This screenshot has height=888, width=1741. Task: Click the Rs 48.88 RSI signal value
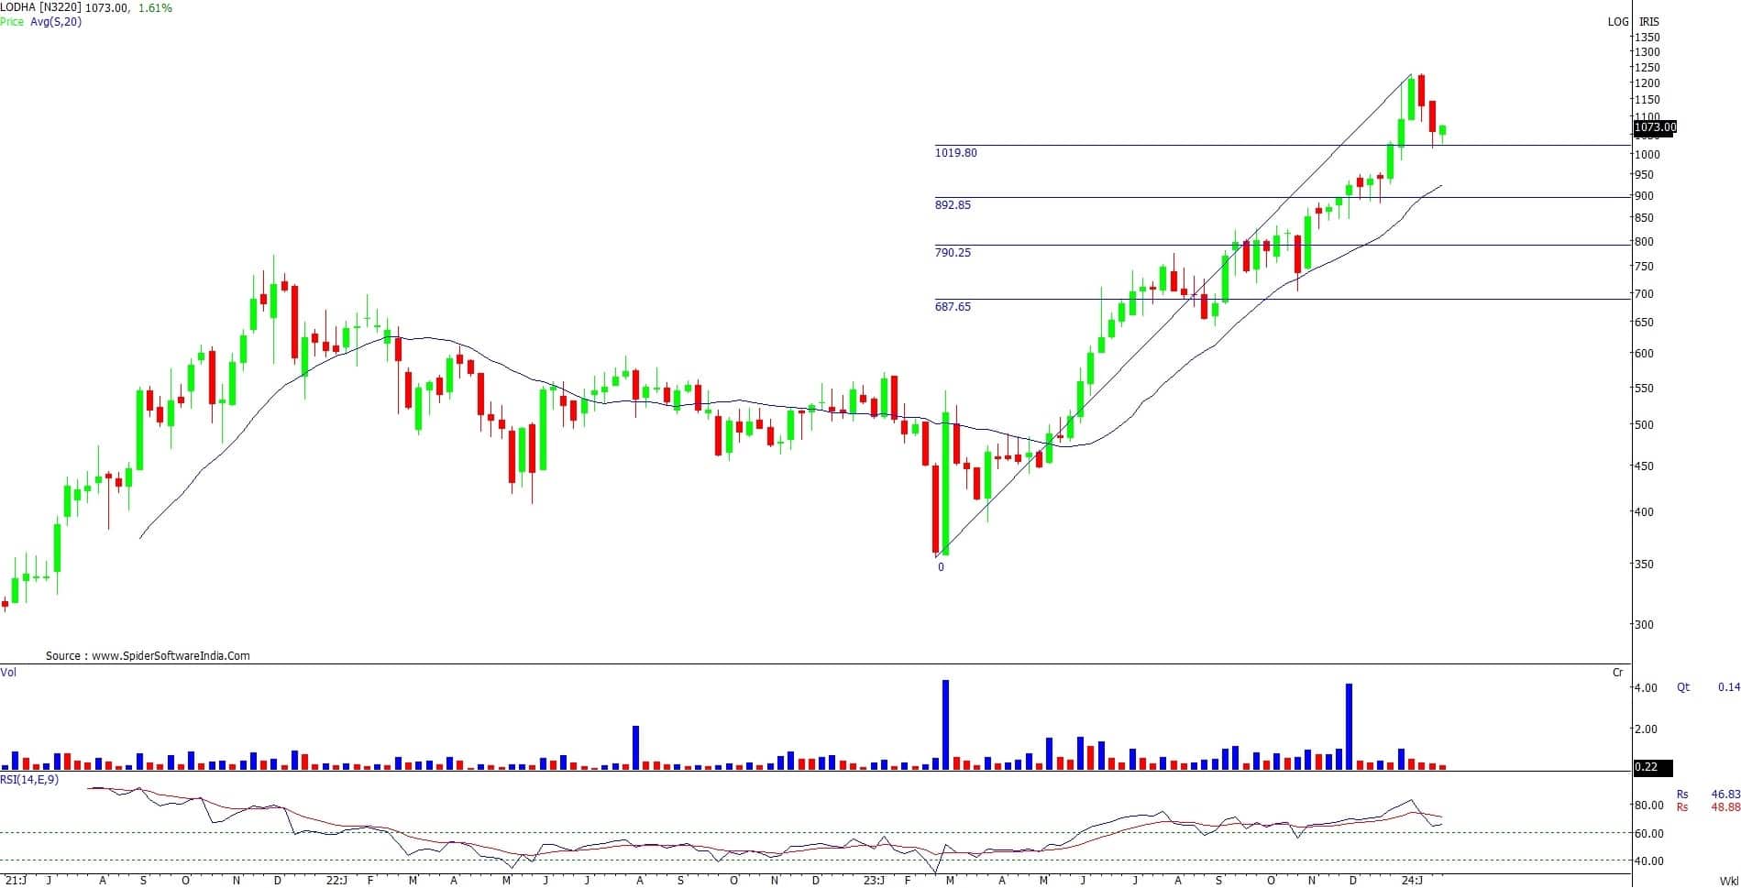1708,807
